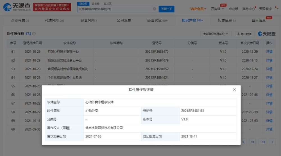Select the 查关系 search tab
The height and width of the screenshot is (156, 281).
click(108, 4)
